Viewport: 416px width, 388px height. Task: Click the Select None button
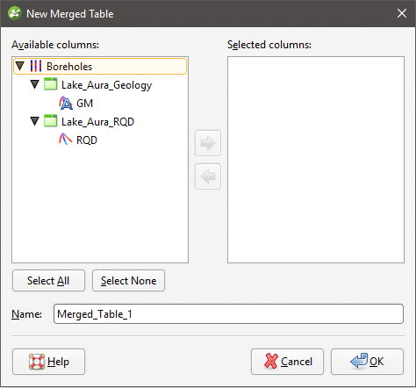[x=128, y=281]
